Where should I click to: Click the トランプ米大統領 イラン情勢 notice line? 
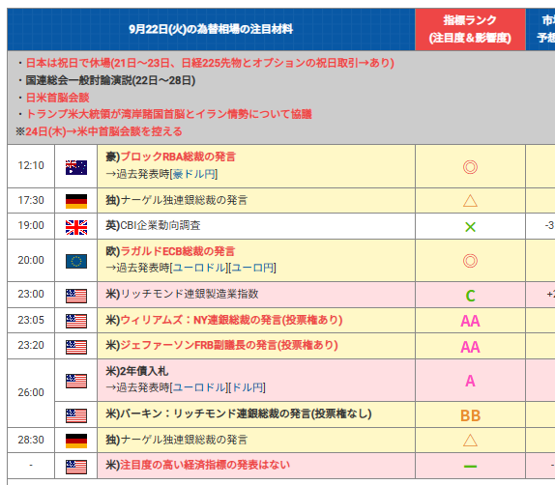169,114
